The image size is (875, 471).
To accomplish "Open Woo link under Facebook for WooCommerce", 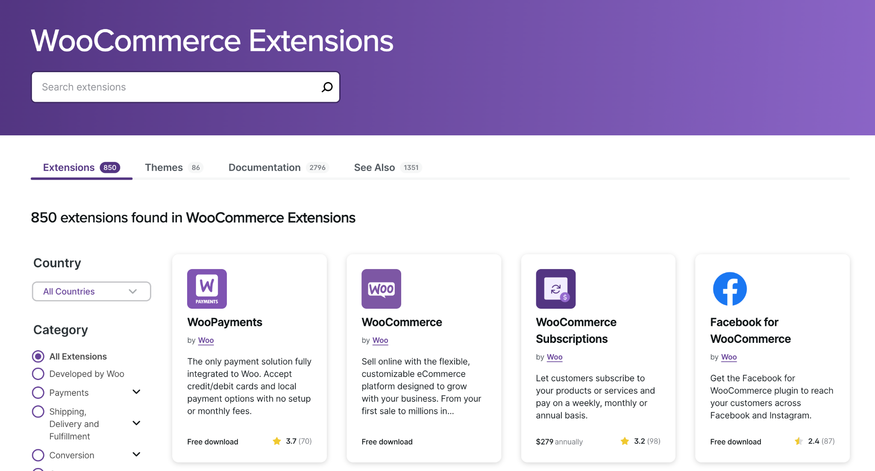I will pos(729,357).
